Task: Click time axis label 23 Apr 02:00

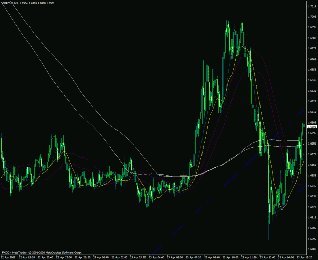Action: pos(119,257)
